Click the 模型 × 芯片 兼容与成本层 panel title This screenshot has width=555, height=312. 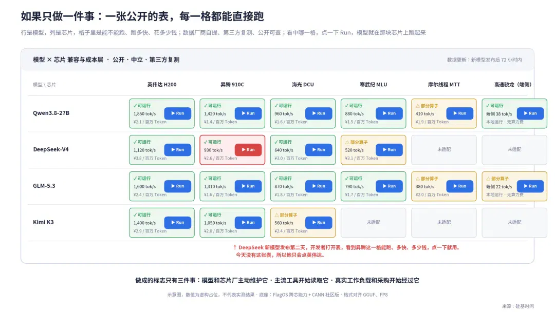coord(106,60)
